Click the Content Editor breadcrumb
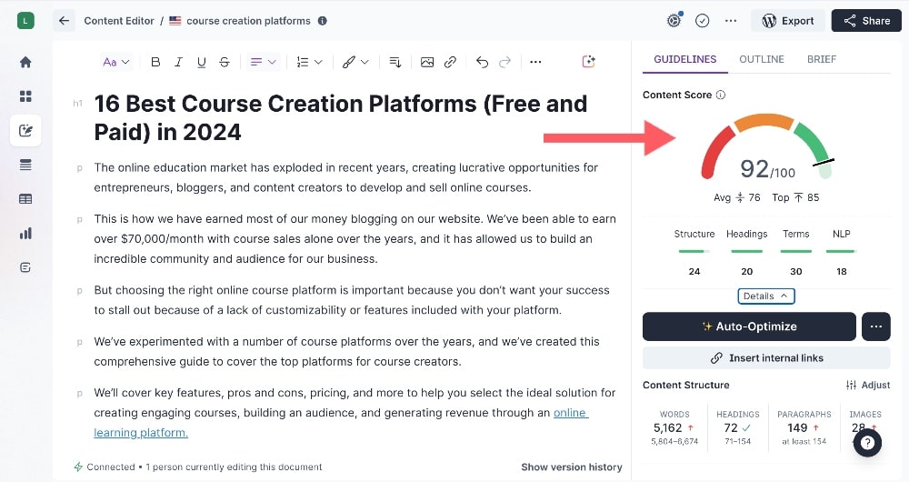 (x=119, y=21)
